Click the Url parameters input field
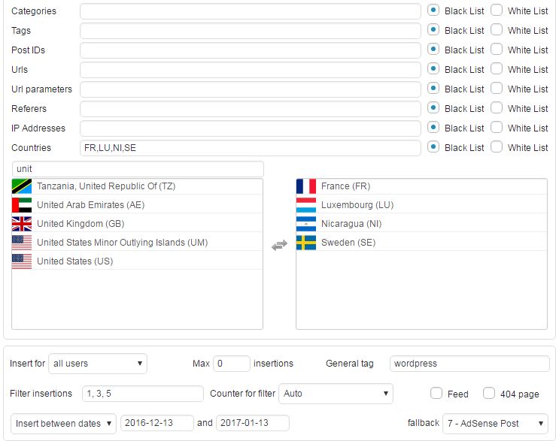 click(x=251, y=89)
